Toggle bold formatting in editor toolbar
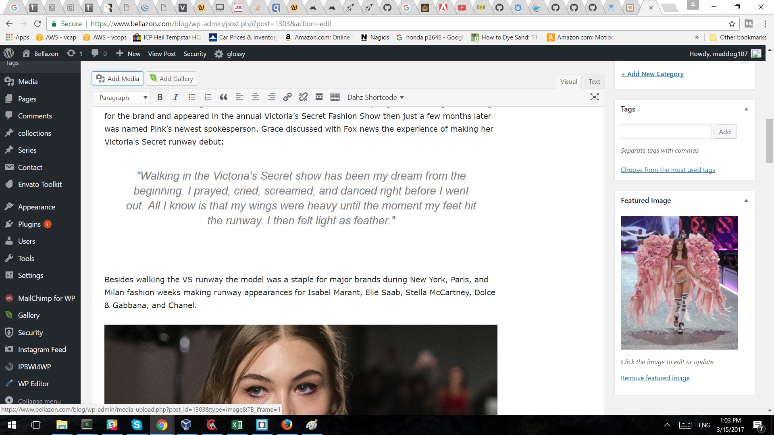The height and width of the screenshot is (435, 774). click(160, 97)
